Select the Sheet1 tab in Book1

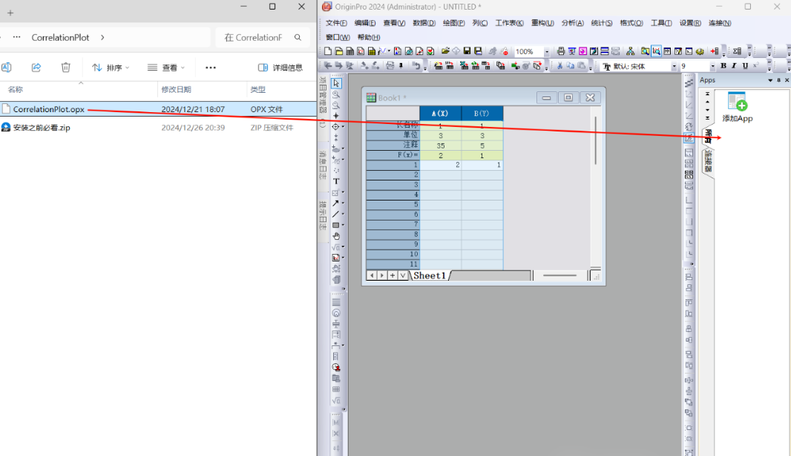430,276
